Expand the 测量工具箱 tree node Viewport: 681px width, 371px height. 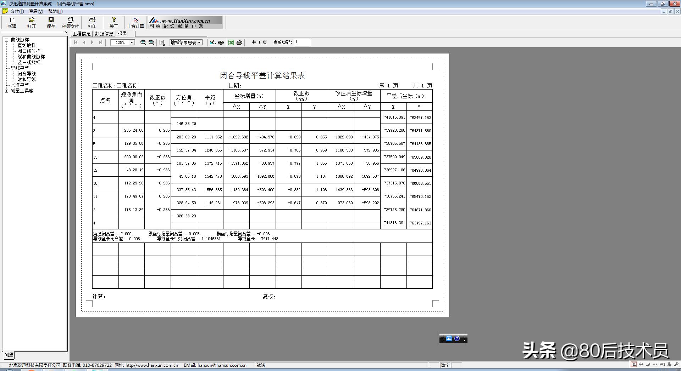[x=6, y=91]
